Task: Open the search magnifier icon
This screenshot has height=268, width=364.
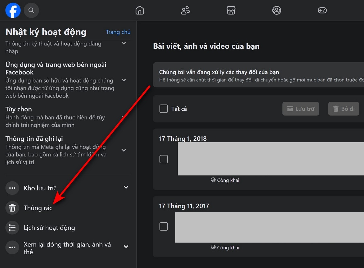Action: coord(31,10)
